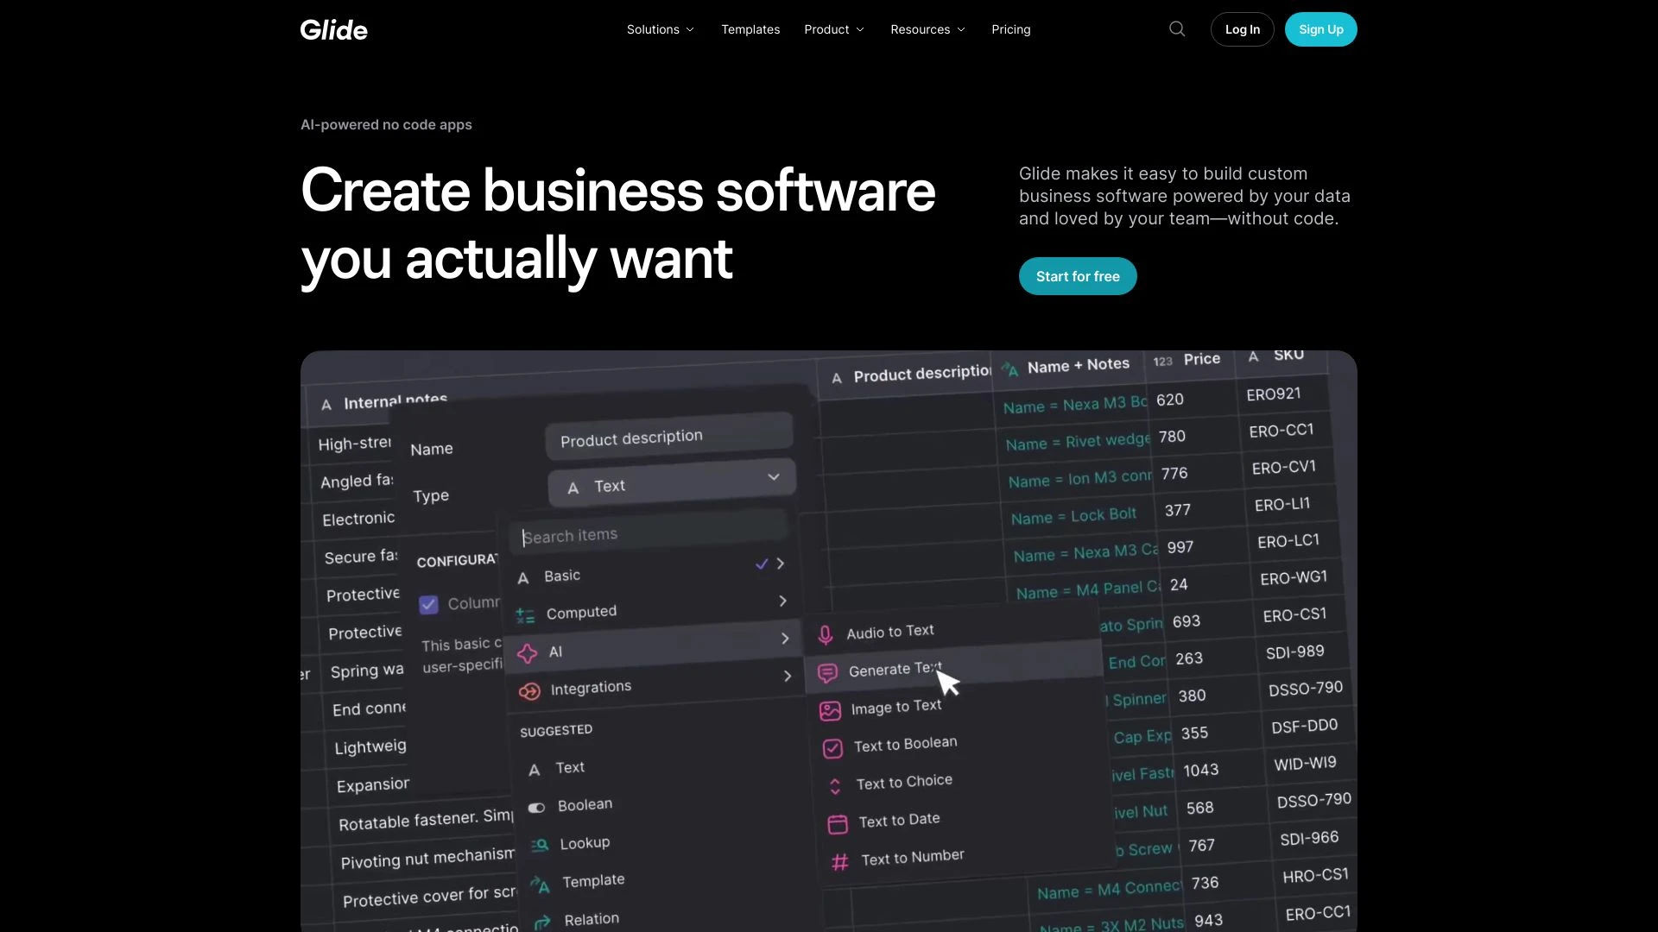Click the Image to Text AI icon
Image resolution: width=1658 pixels, height=932 pixels.
[x=830, y=707]
